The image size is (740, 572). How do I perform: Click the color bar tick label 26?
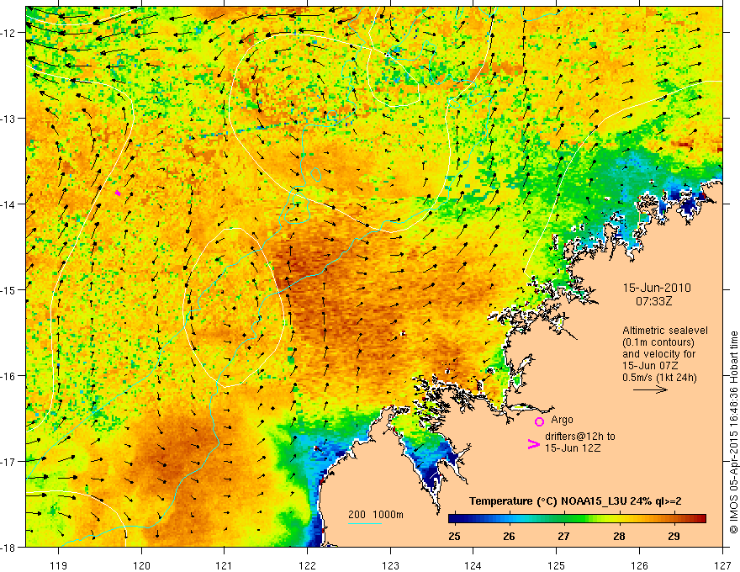point(509,537)
